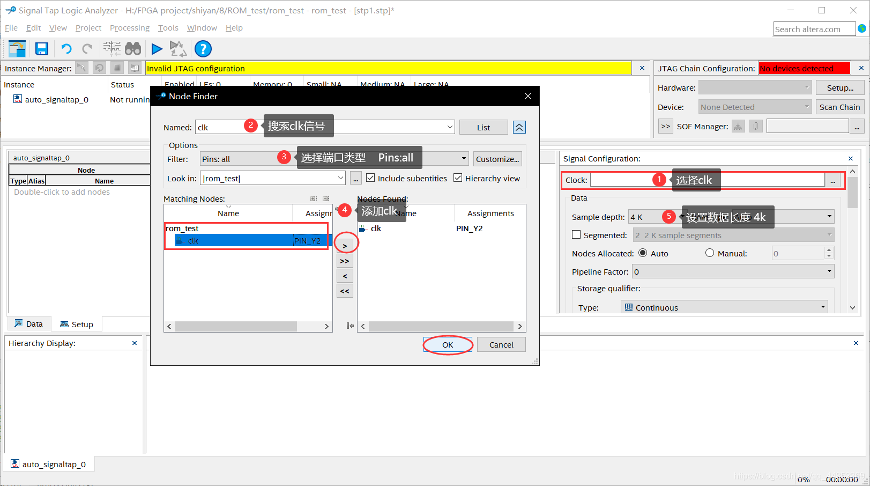Click the globe icon beside search box
The width and height of the screenshot is (870, 486).
point(862,28)
